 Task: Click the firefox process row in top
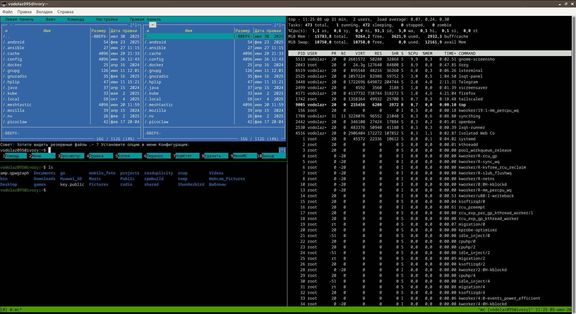pyautogui.click(x=430, y=93)
